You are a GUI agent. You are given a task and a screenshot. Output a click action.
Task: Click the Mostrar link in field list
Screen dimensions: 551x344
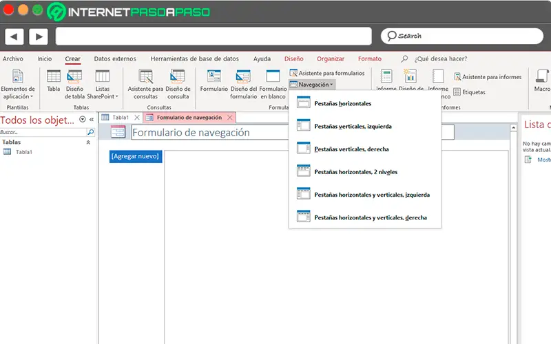pyautogui.click(x=544, y=160)
